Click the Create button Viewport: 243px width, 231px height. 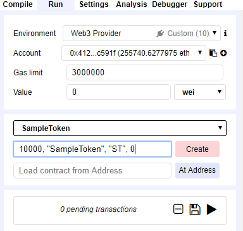pos(197,149)
